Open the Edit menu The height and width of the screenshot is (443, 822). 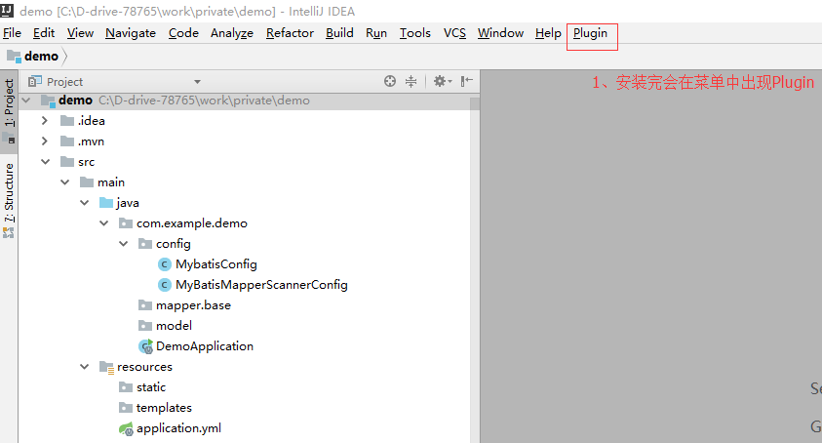tap(44, 33)
